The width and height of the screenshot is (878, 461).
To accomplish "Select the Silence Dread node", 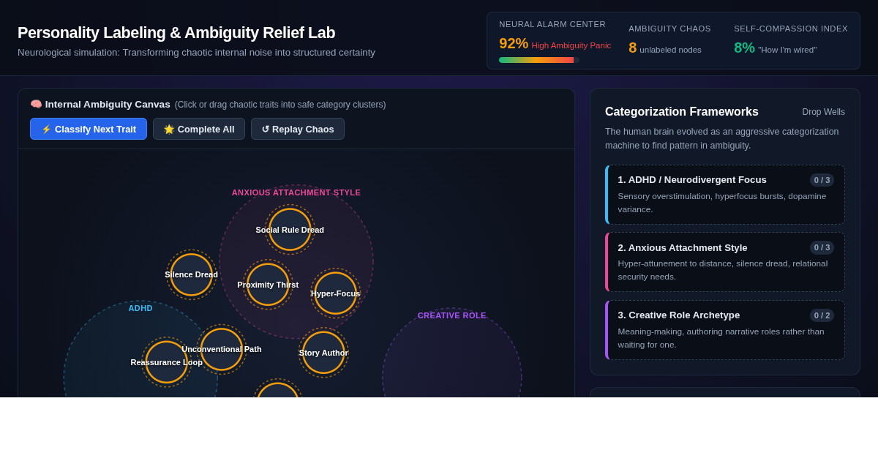I will click(192, 274).
